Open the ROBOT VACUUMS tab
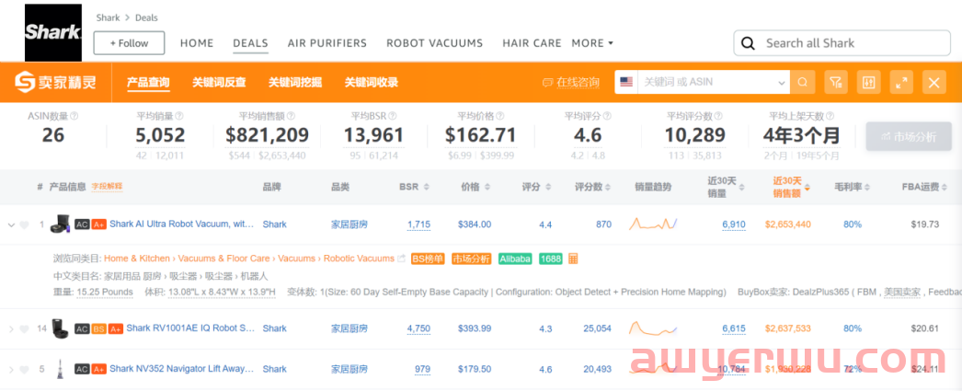Image resolution: width=962 pixels, height=391 pixels. (x=434, y=43)
